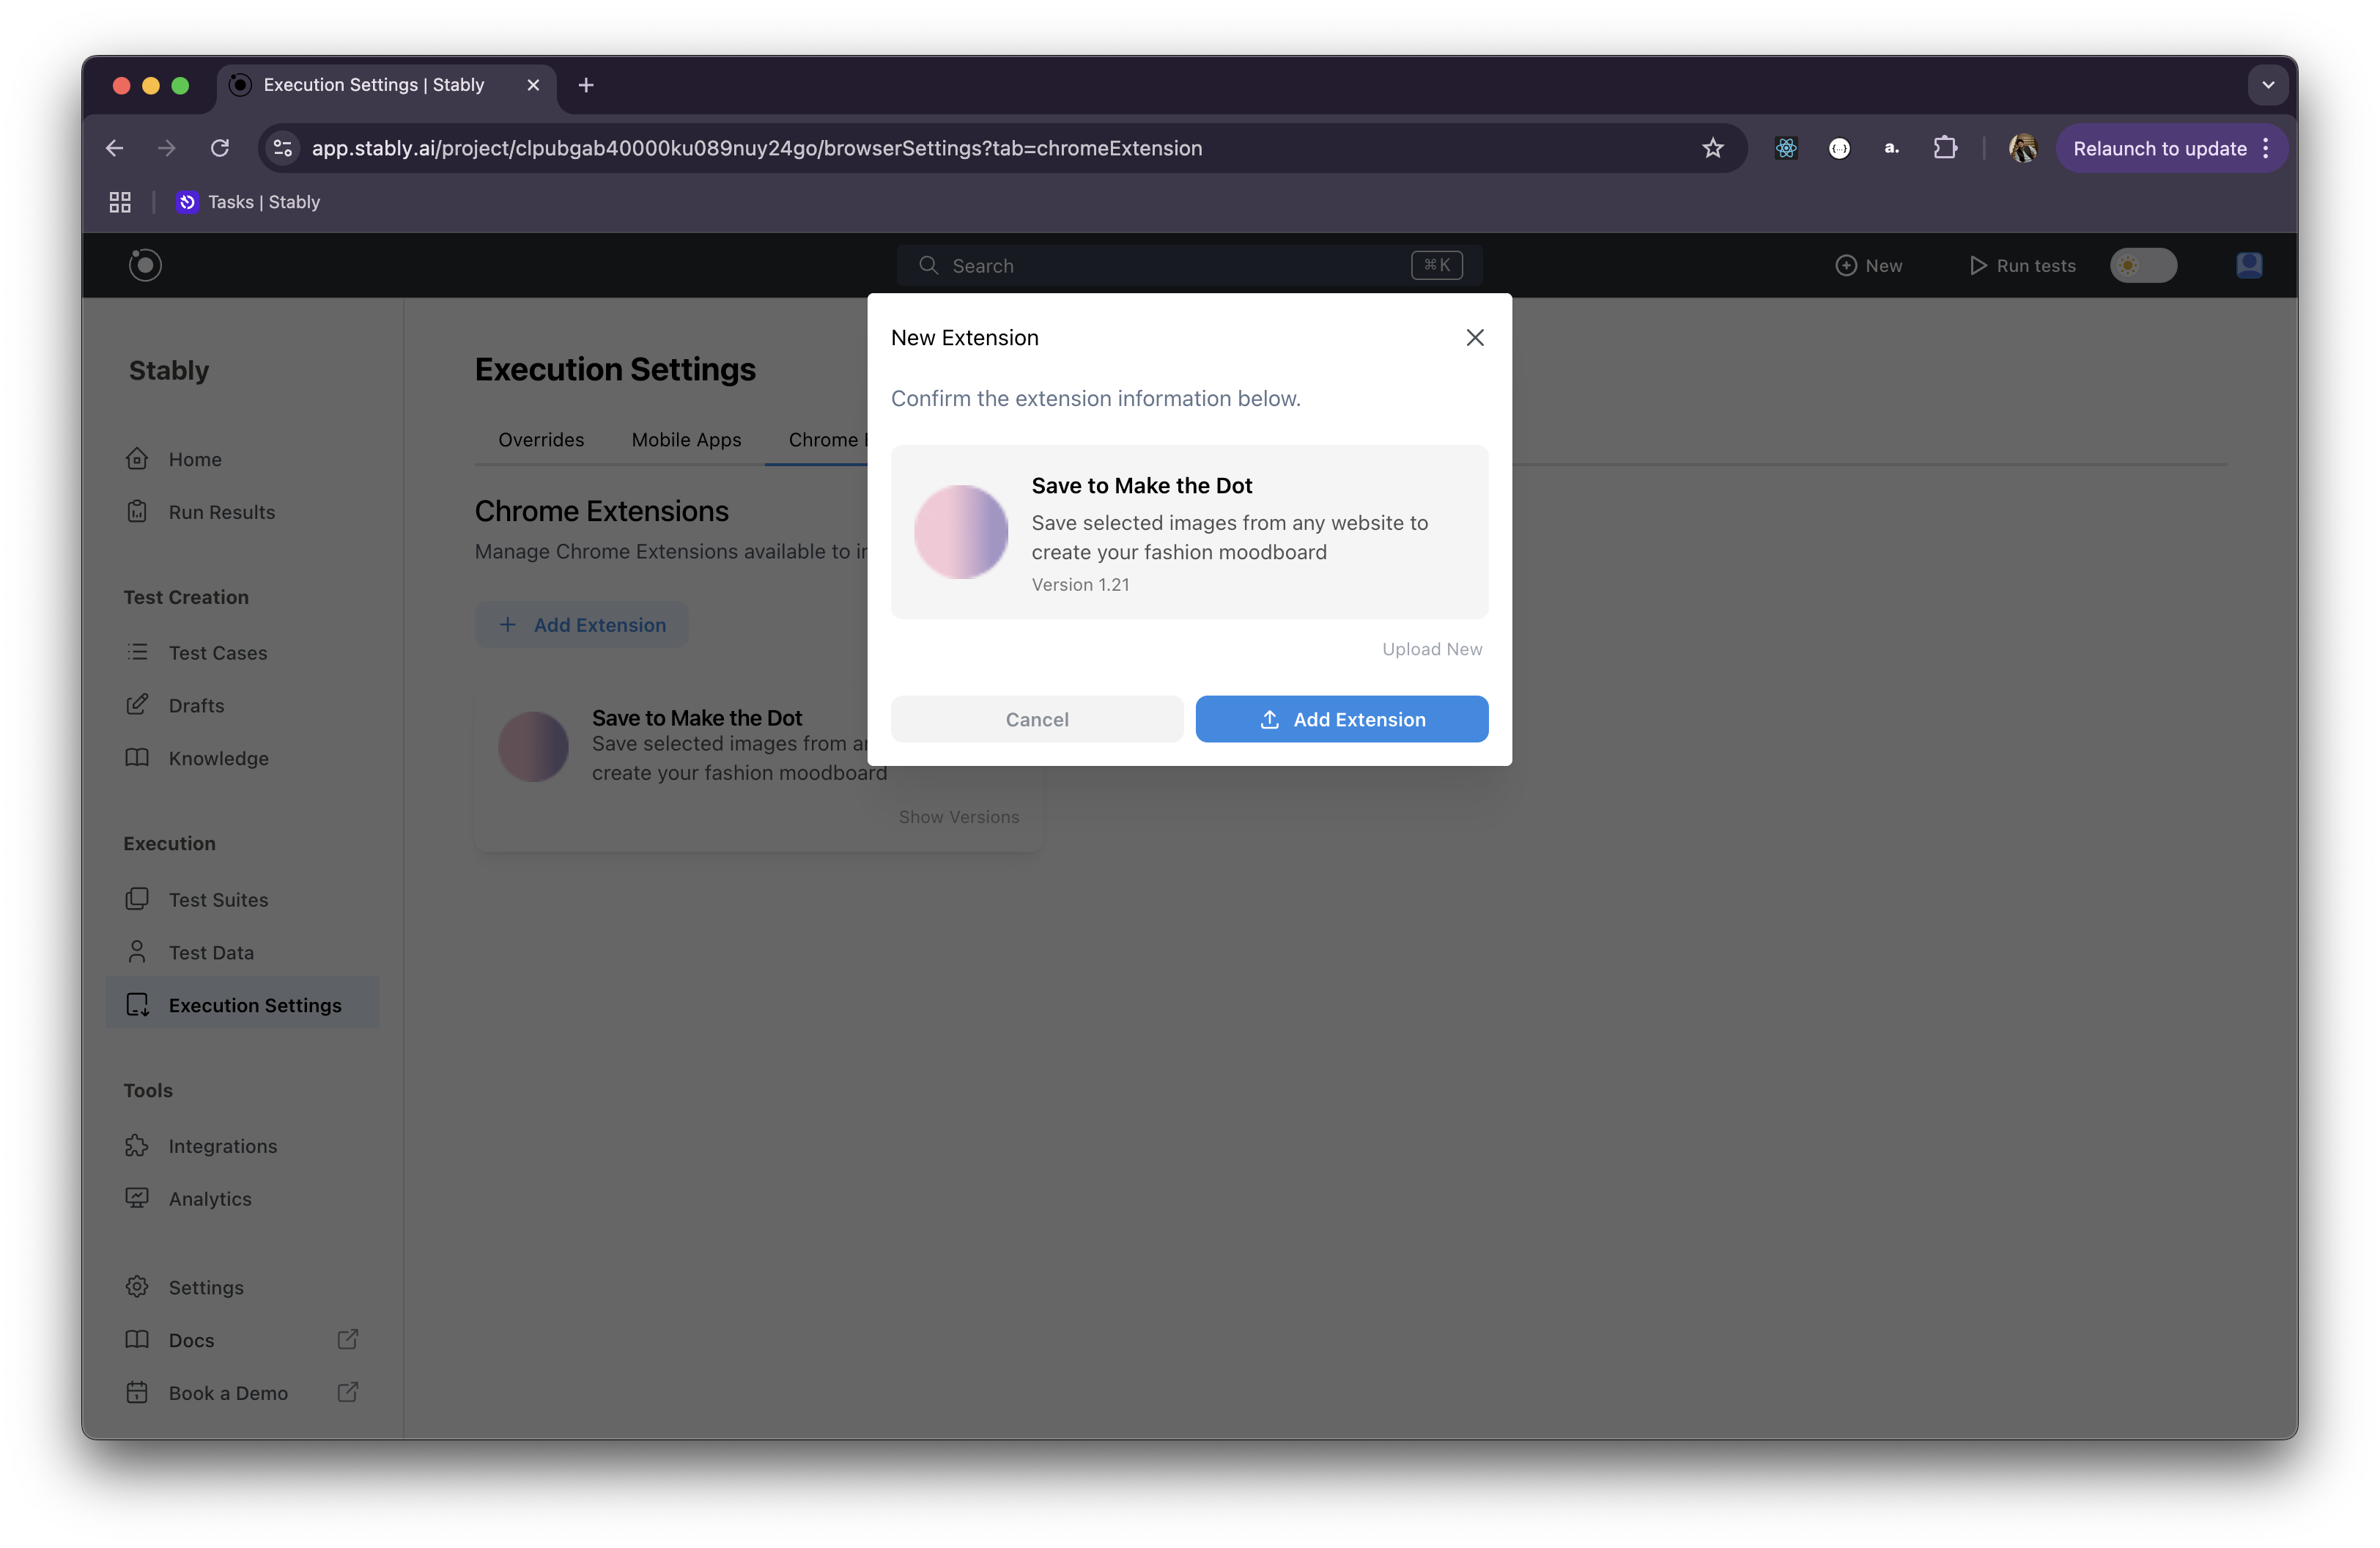The height and width of the screenshot is (1548, 2380).
Task: Reload the page
Action: (220, 148)
